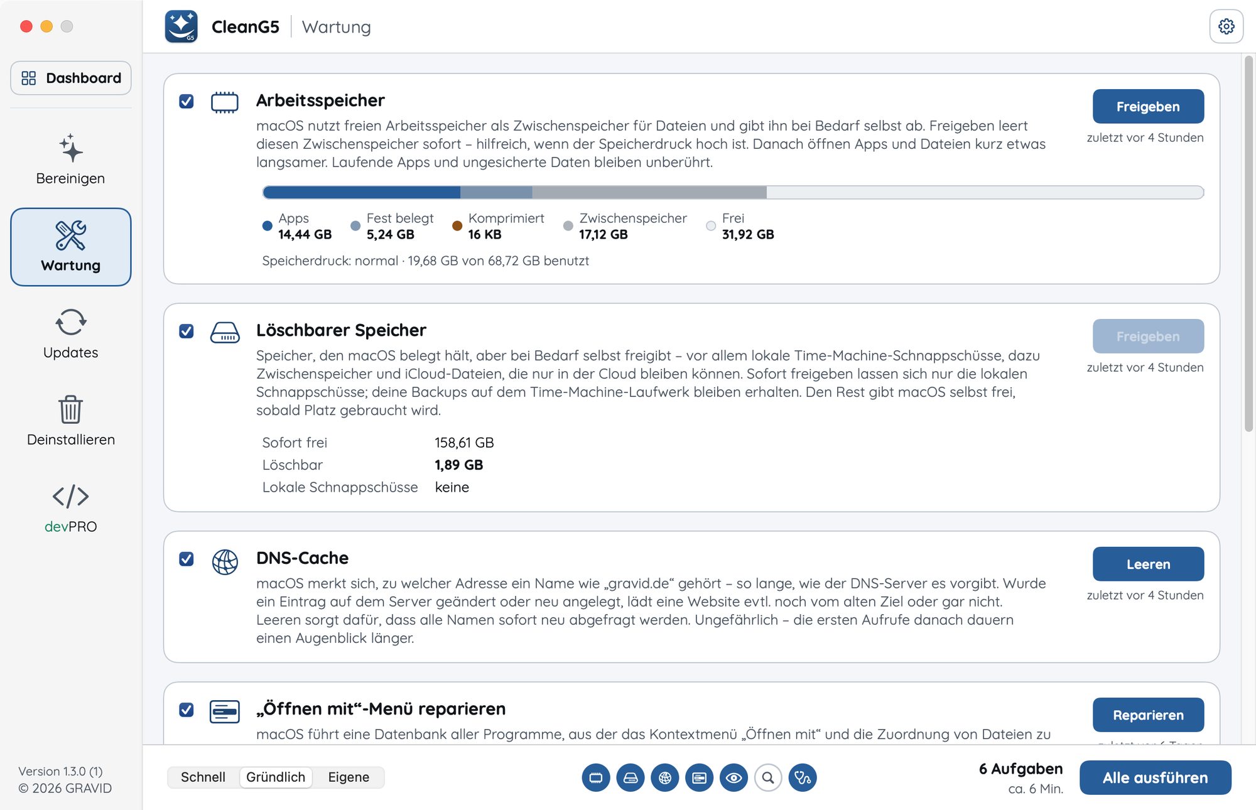Click the vertical scrollbar thumb
Viewport: 1256px width, 810px height.
click(x=1248, y=244)
